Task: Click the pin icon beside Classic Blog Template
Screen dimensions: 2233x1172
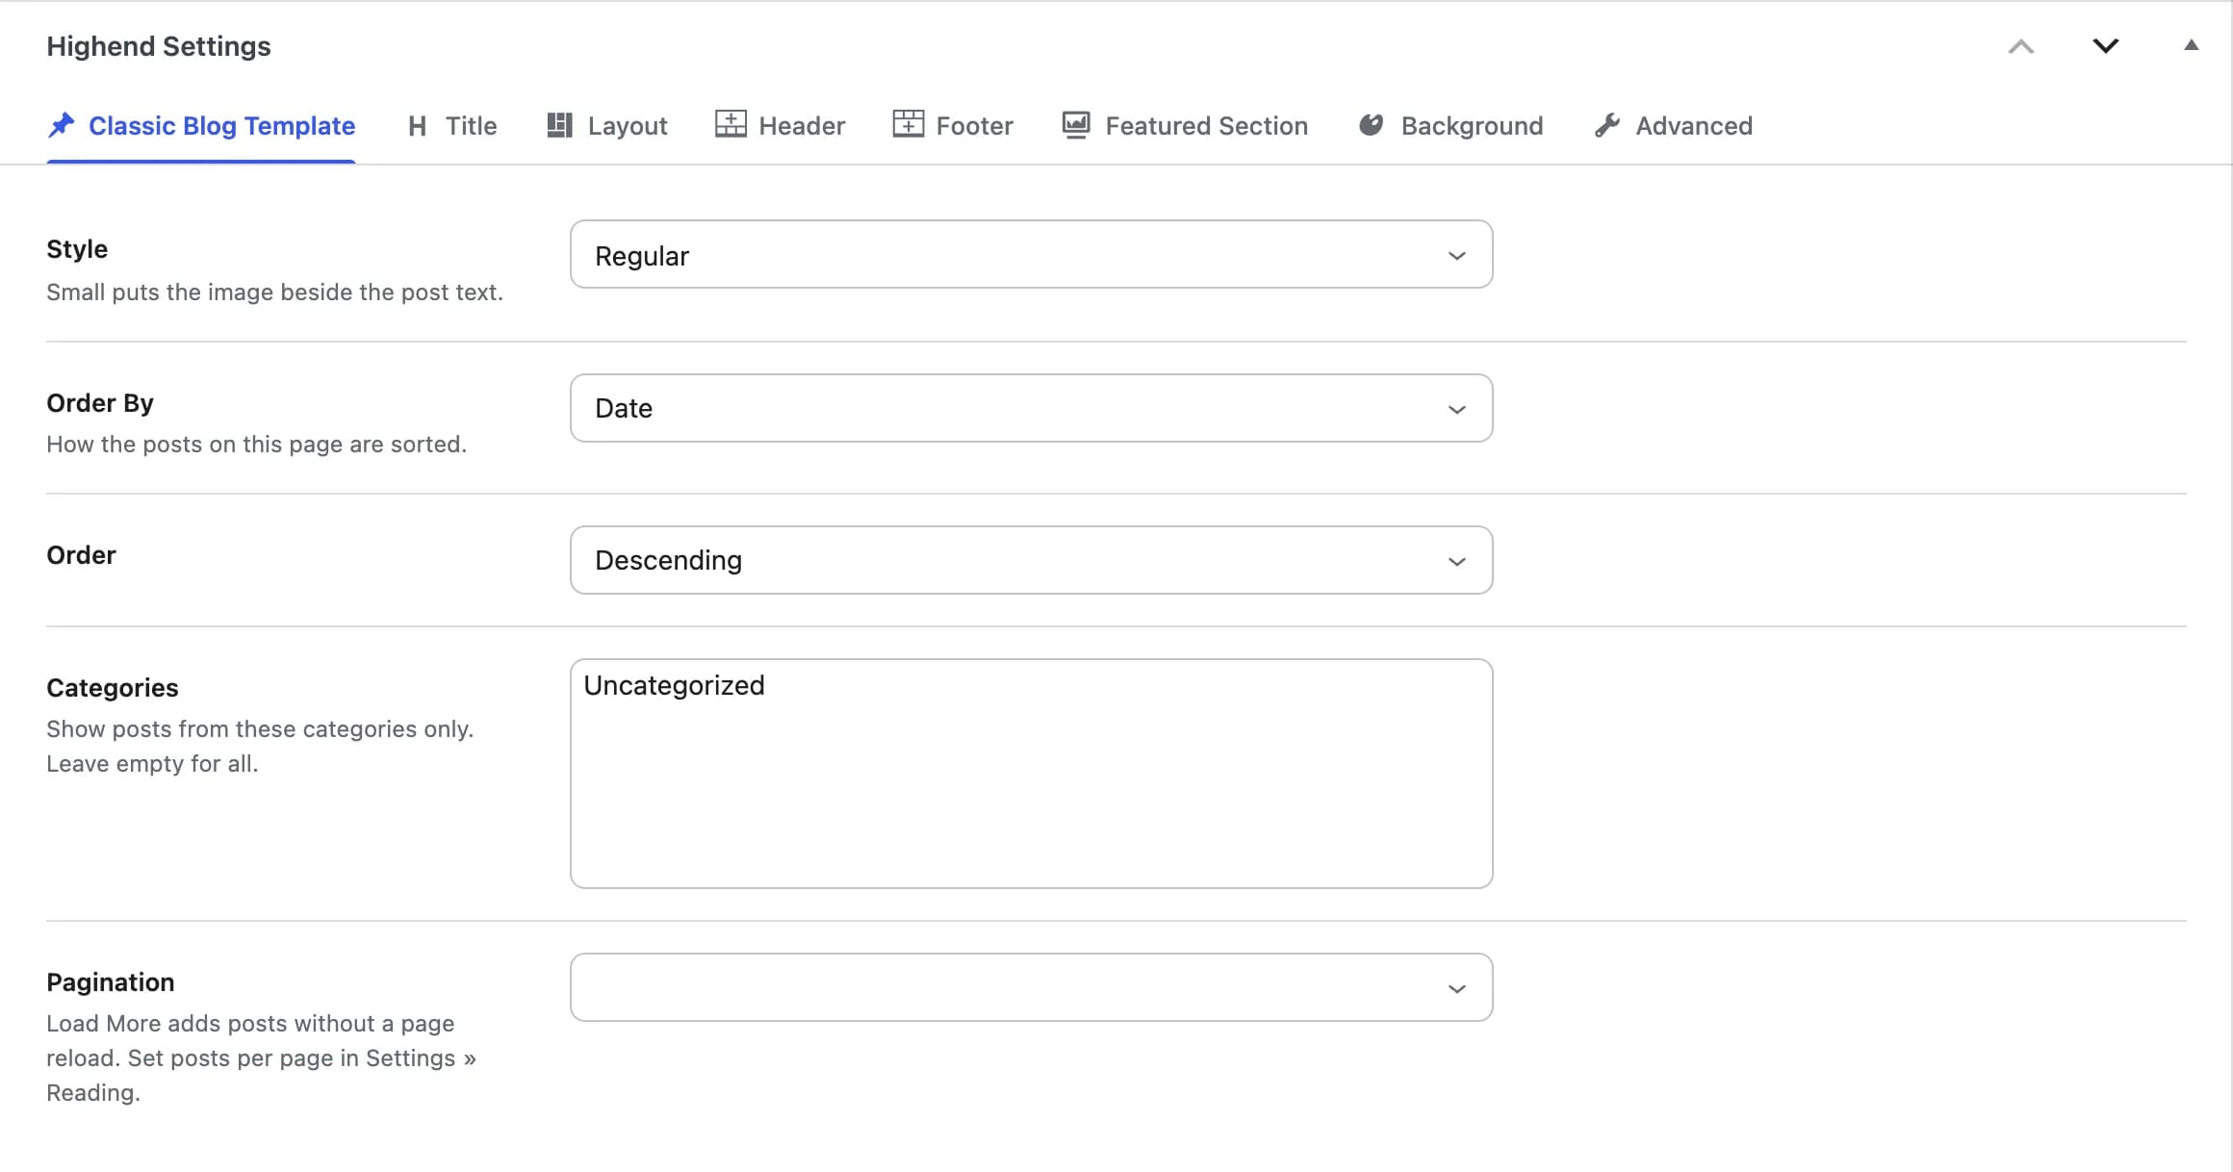Action: coord(61,125)
